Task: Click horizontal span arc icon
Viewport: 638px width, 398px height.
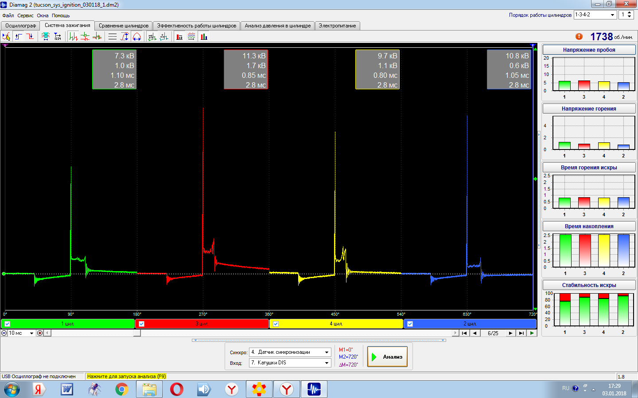Action: [x=137, y=37]
